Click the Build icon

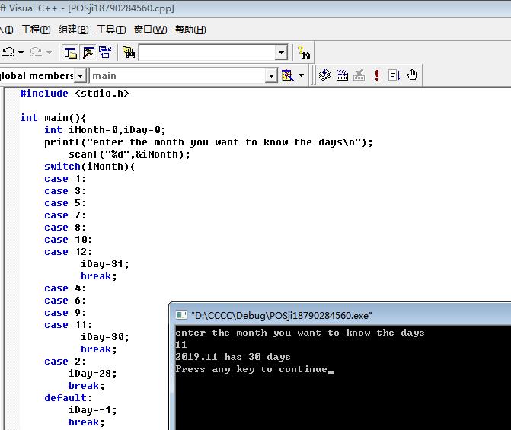coord(342,75)
